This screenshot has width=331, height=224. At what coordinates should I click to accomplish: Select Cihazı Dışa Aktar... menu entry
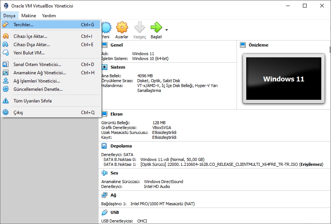coord(51,44)
